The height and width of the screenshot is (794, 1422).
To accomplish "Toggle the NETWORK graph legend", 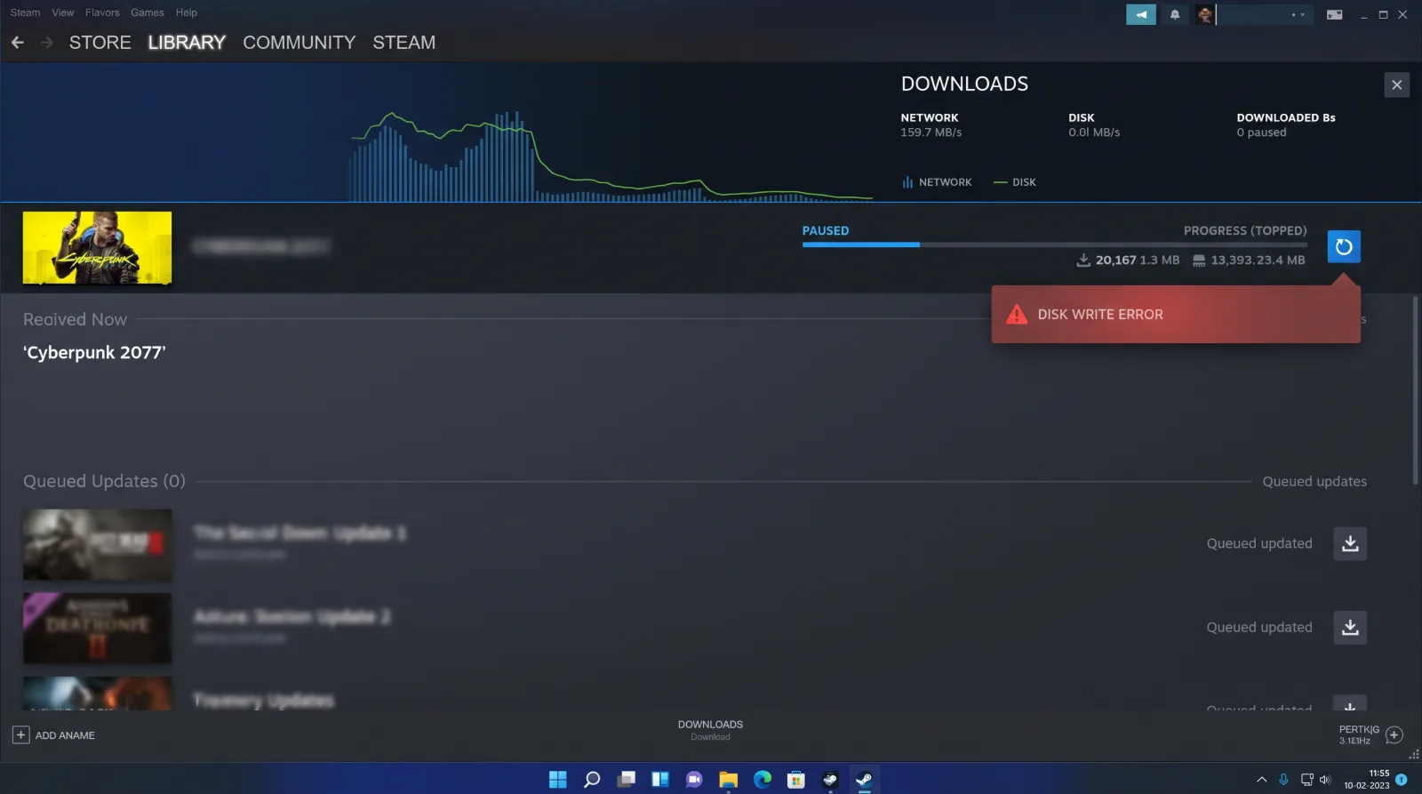I will point(937,182).
